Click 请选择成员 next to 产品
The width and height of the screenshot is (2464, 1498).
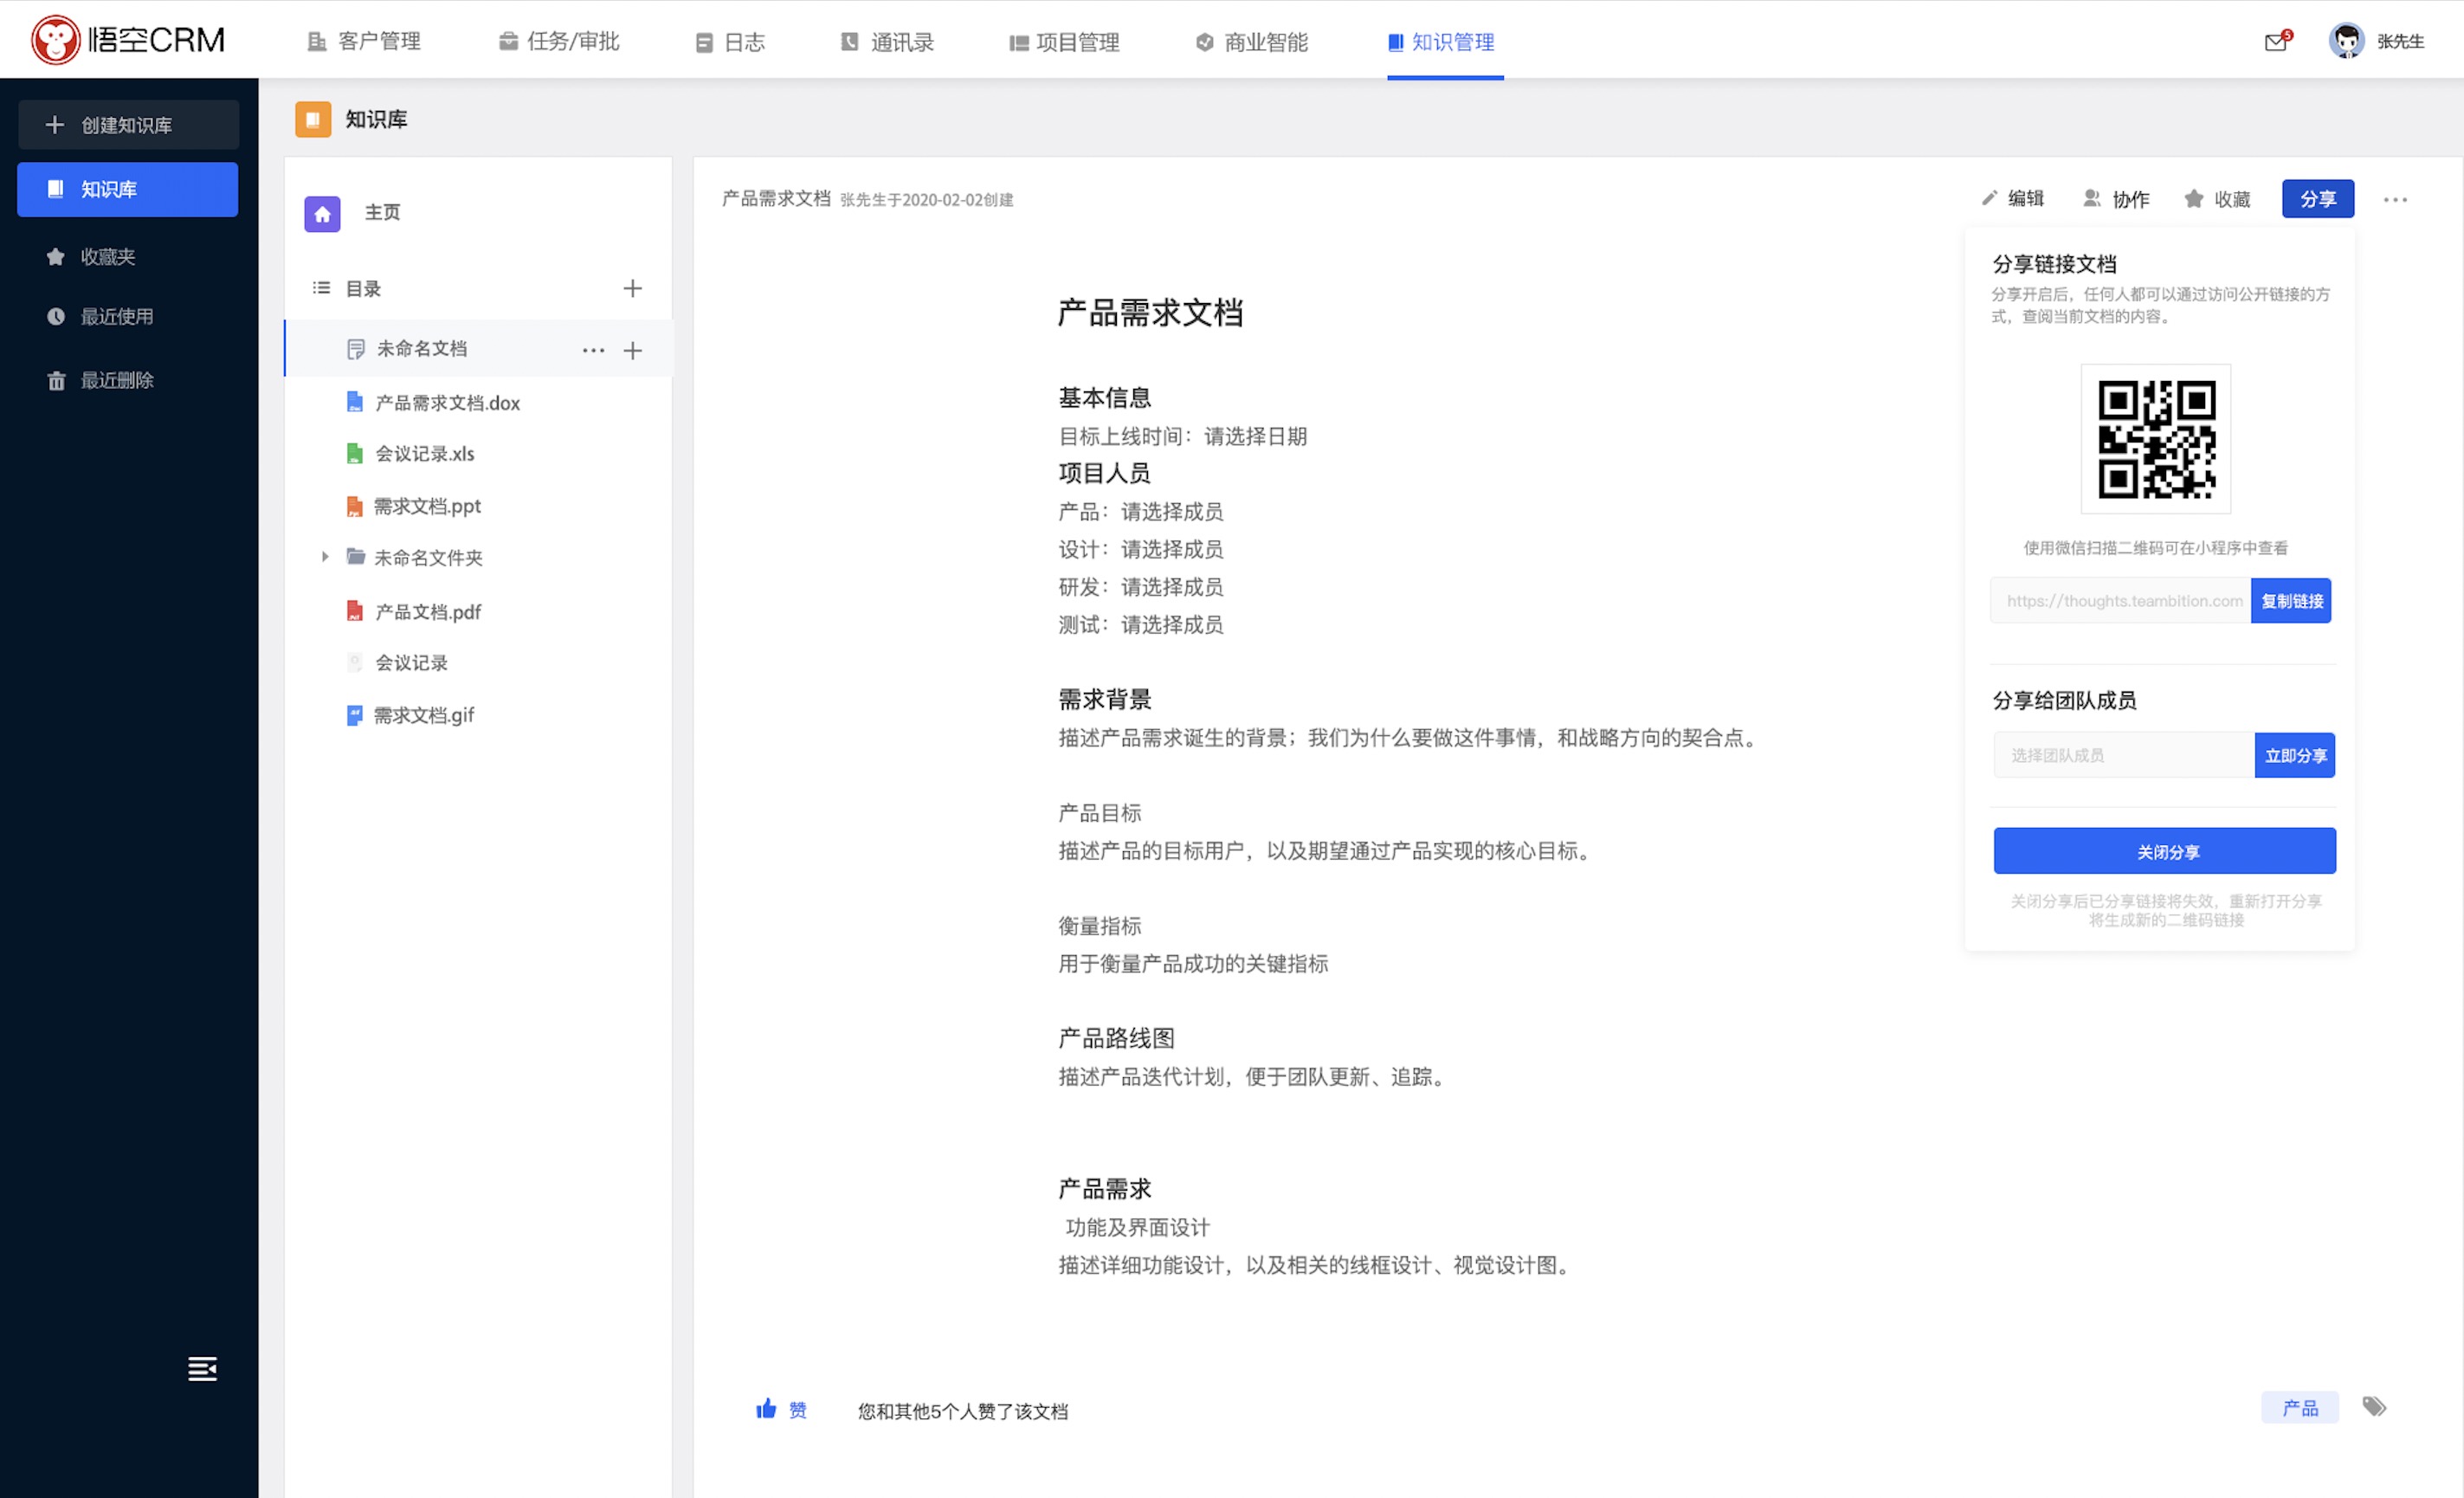(x=1172, y=512)
